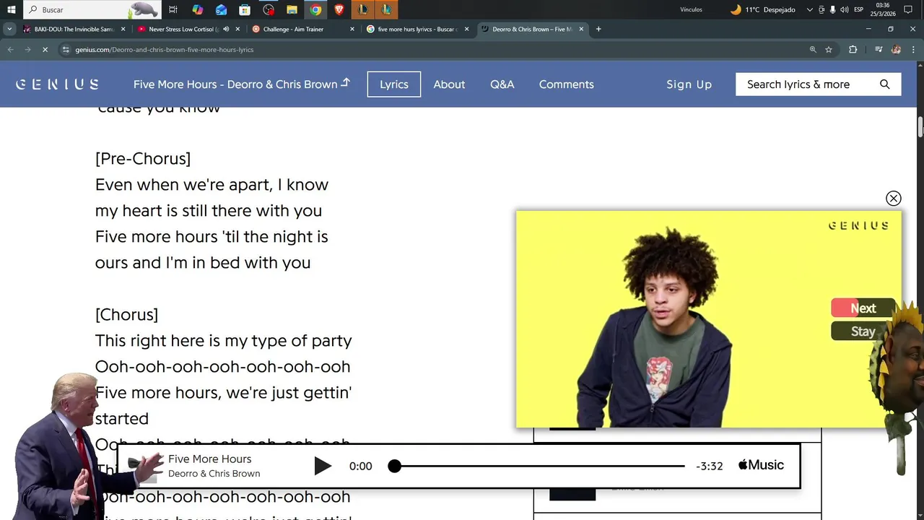Image resolution: width=924 pixels, height=520 pixels.
Task: Click the lyric 'This right here is my type of party'
Action: 223,340
